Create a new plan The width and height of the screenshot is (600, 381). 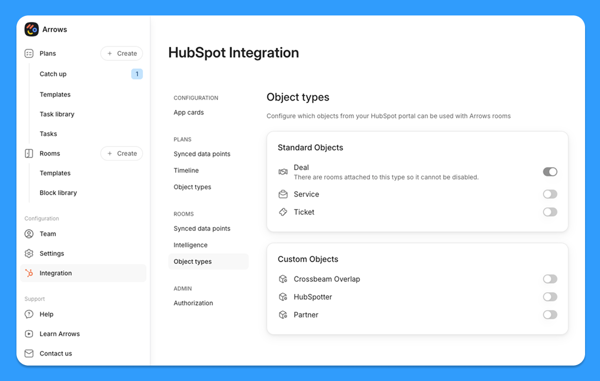pos(122,53)
